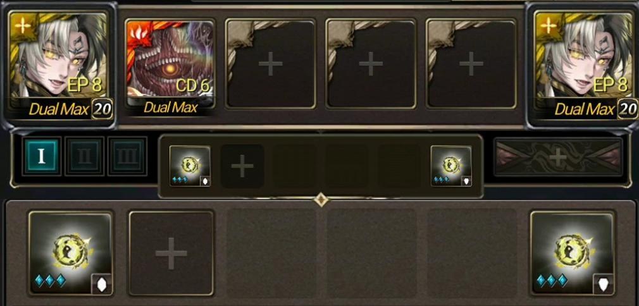
Task: Add a craft in the small plus slot
Action: 242,166
